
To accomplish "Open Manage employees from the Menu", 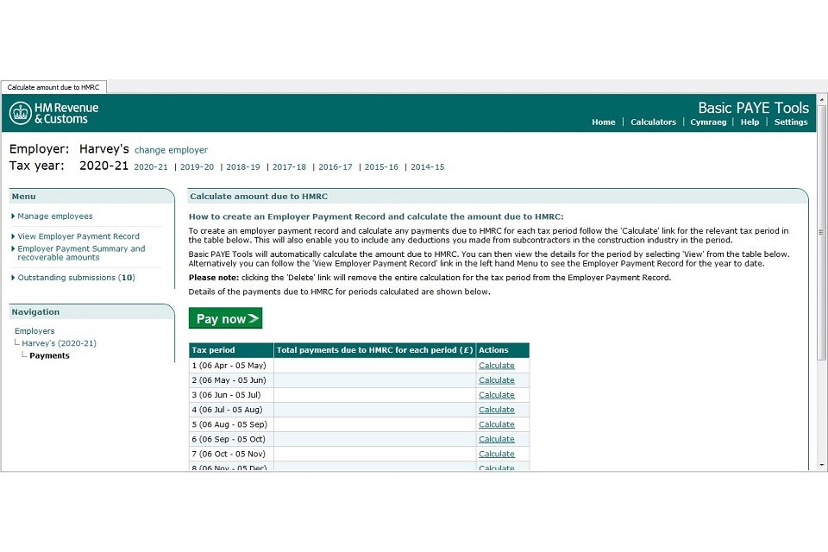I will [55, 216].
